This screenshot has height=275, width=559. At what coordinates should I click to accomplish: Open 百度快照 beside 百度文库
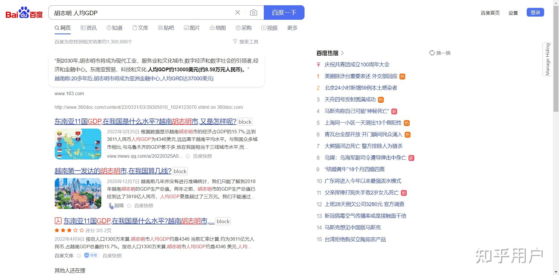(x=112, y=256)
